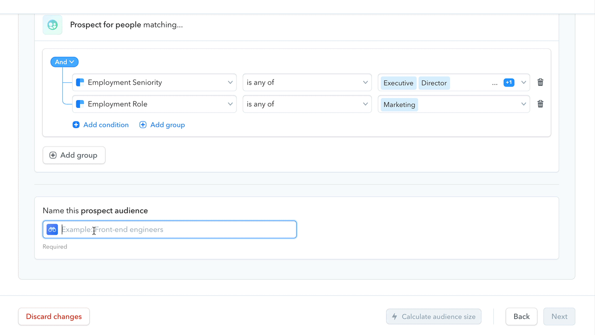Image resolution: width=595 pixels, height=335 pixels.
Task: Expand the seniority values list via chevron
Action: (x=523, y=82)
